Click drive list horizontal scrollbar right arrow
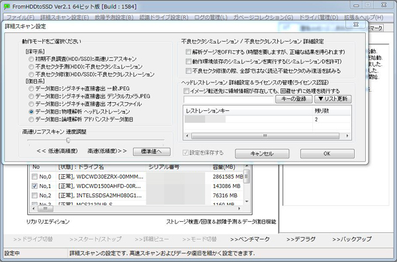 click(239, 209)
